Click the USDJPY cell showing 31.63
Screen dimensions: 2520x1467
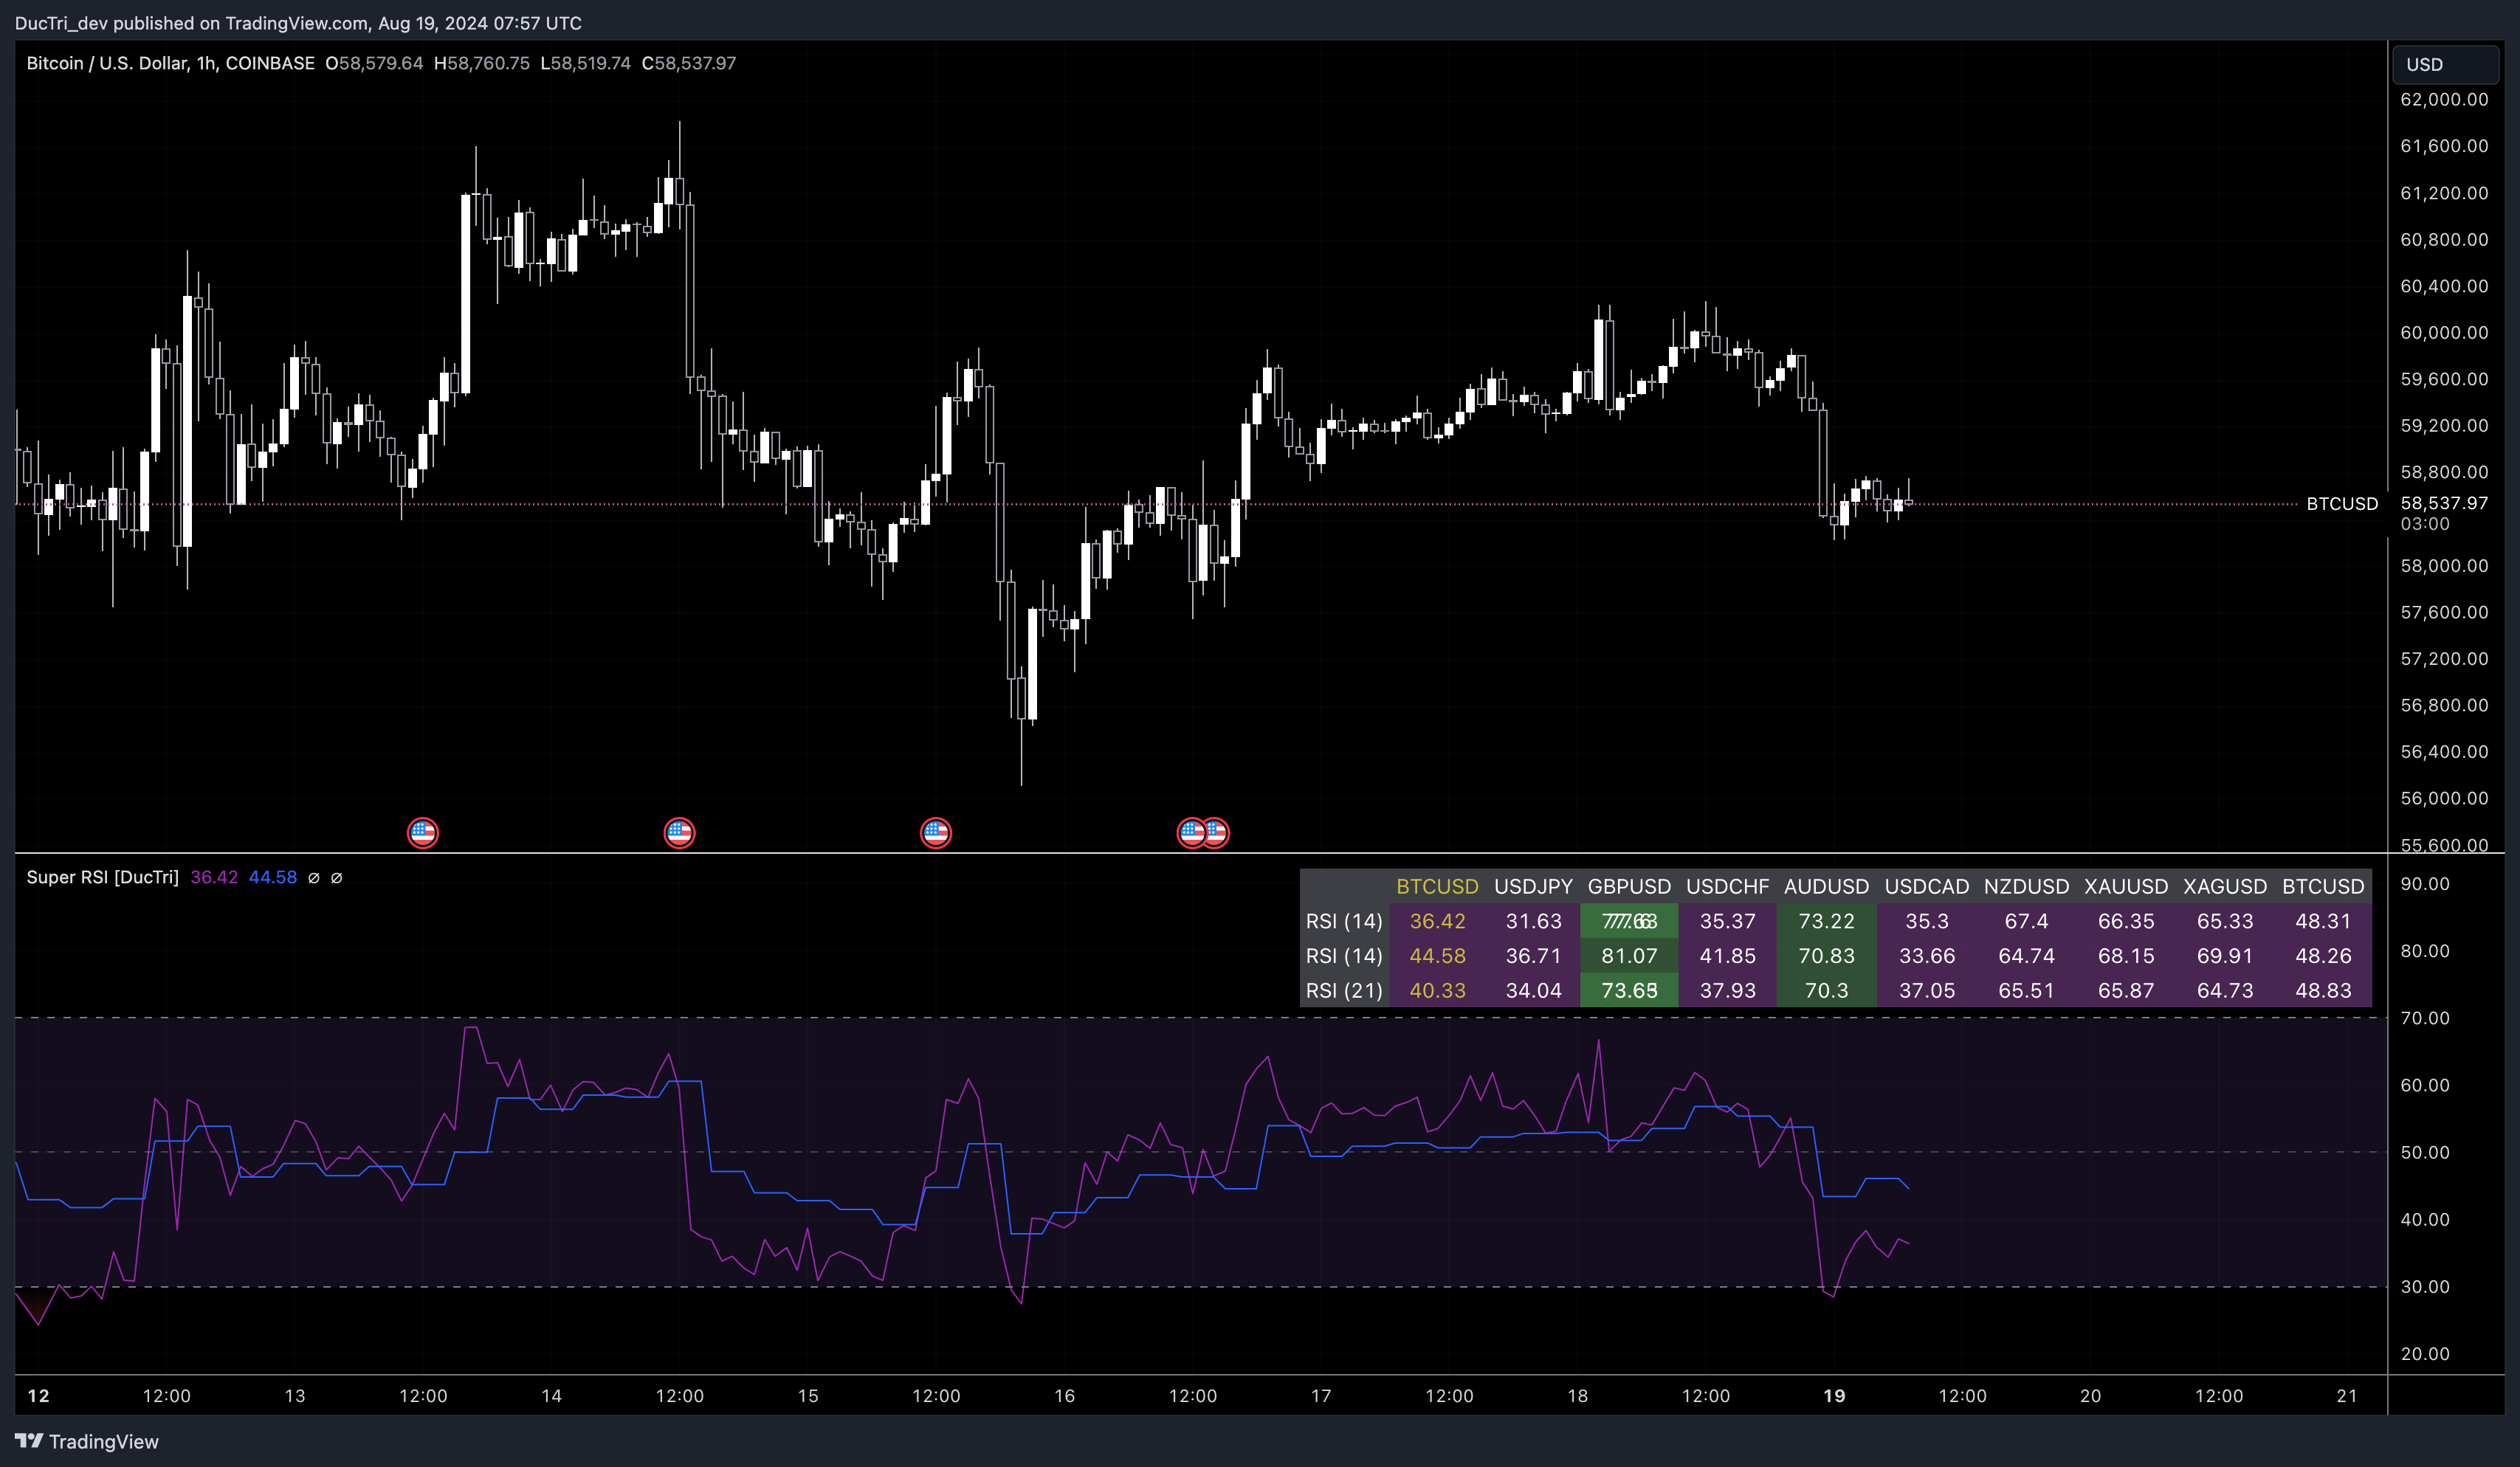click(x=1533, y=921)
